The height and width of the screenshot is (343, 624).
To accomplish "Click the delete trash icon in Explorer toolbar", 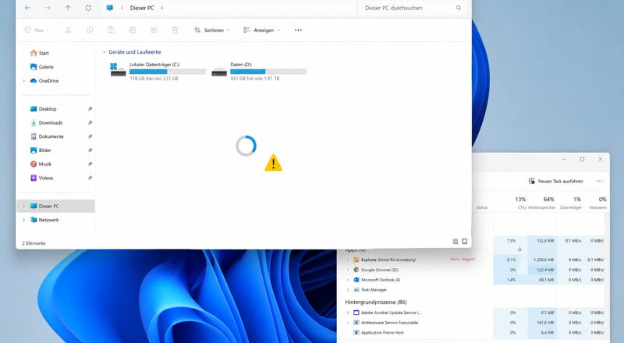I will tap(175, 30).
